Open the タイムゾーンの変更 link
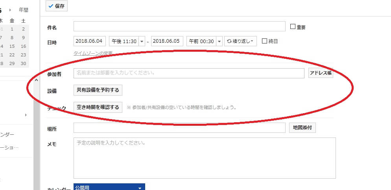 point(93,53)
